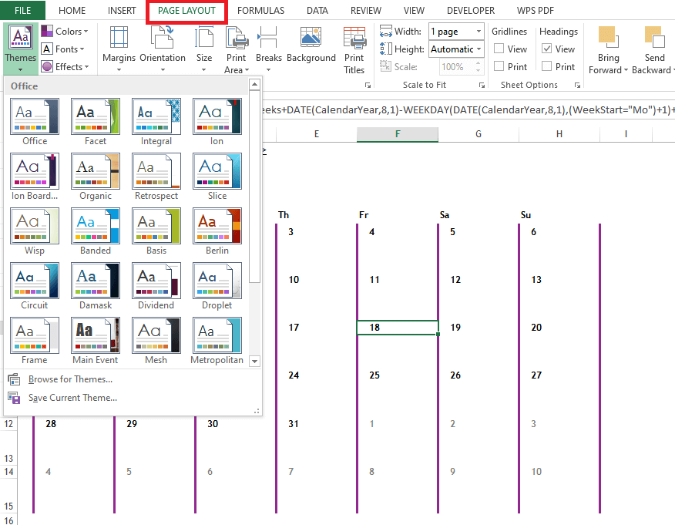Expand the Height Automatic dropdown
This screenshot has width=675, height=525.
[479, 49]
